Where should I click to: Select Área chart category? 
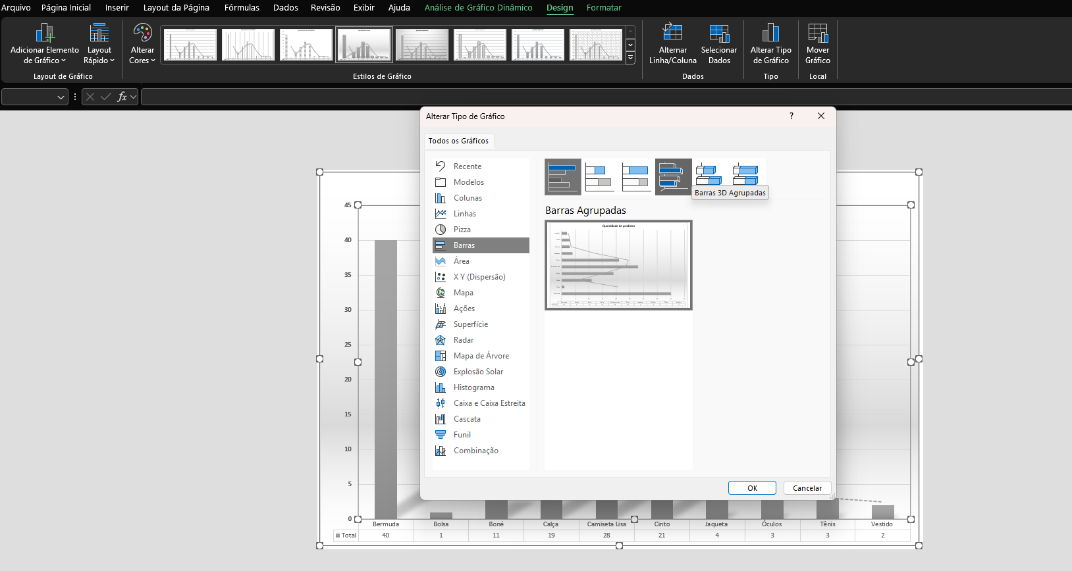pyautogui.click(x=481, y=261)
